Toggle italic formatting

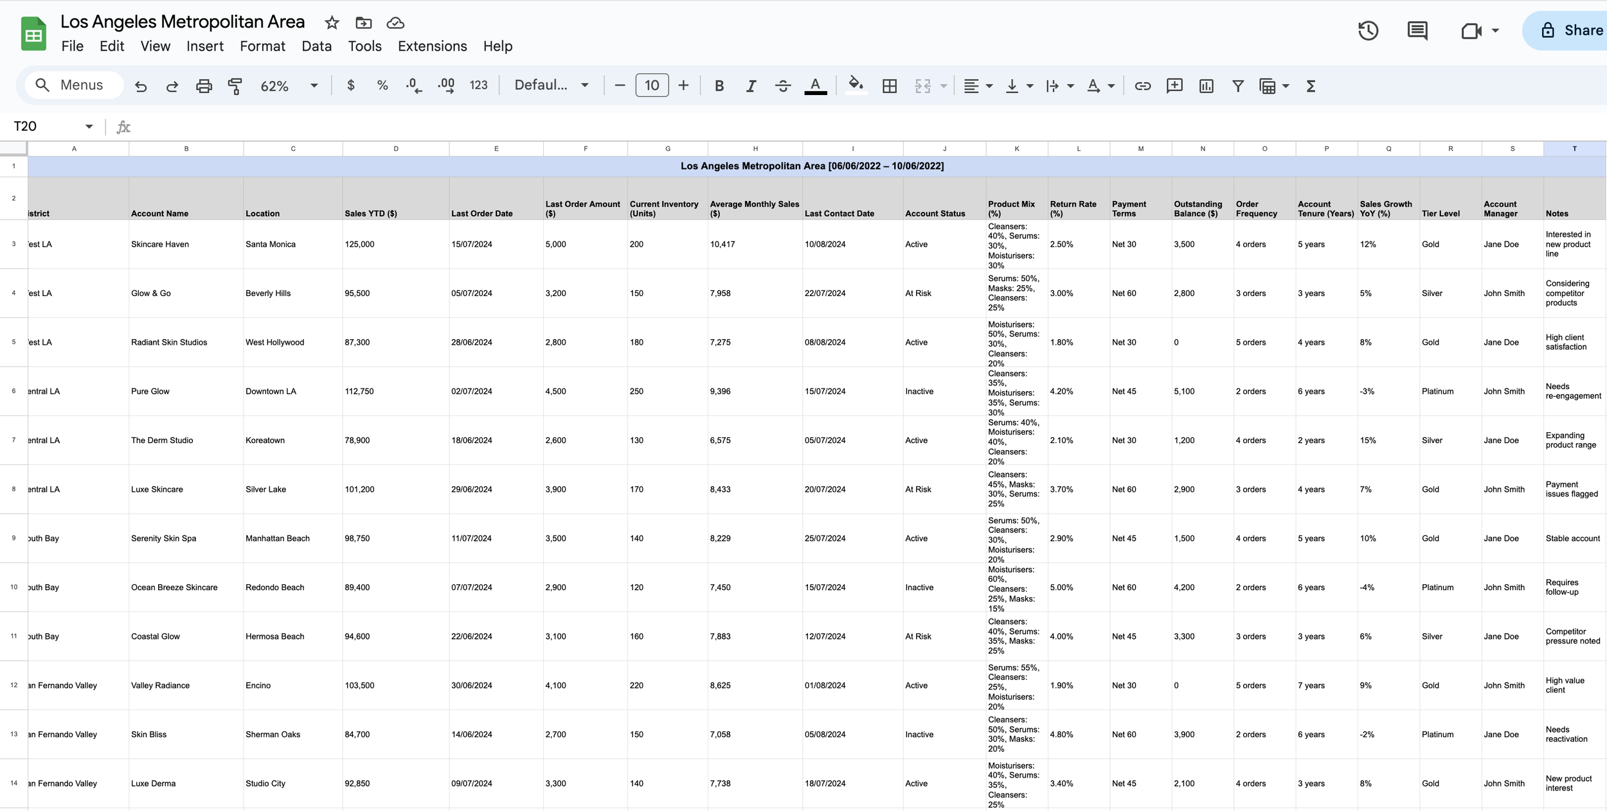[x=751, y=85]
